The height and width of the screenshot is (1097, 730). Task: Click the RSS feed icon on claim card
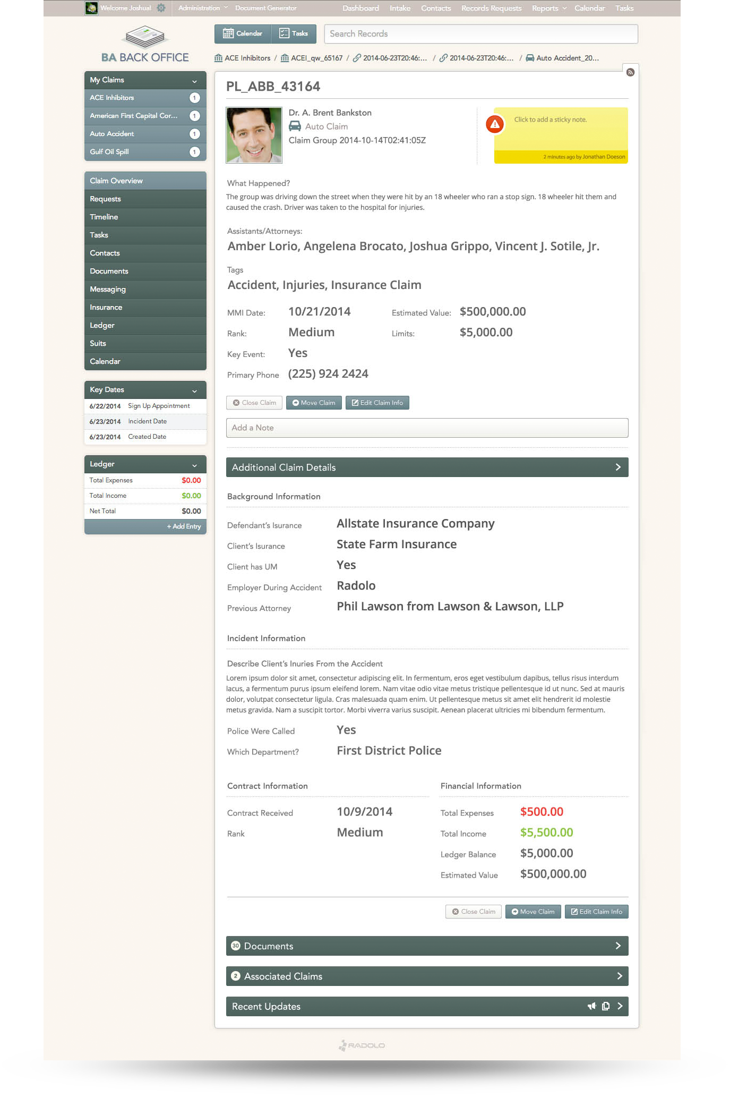(630, 72)
